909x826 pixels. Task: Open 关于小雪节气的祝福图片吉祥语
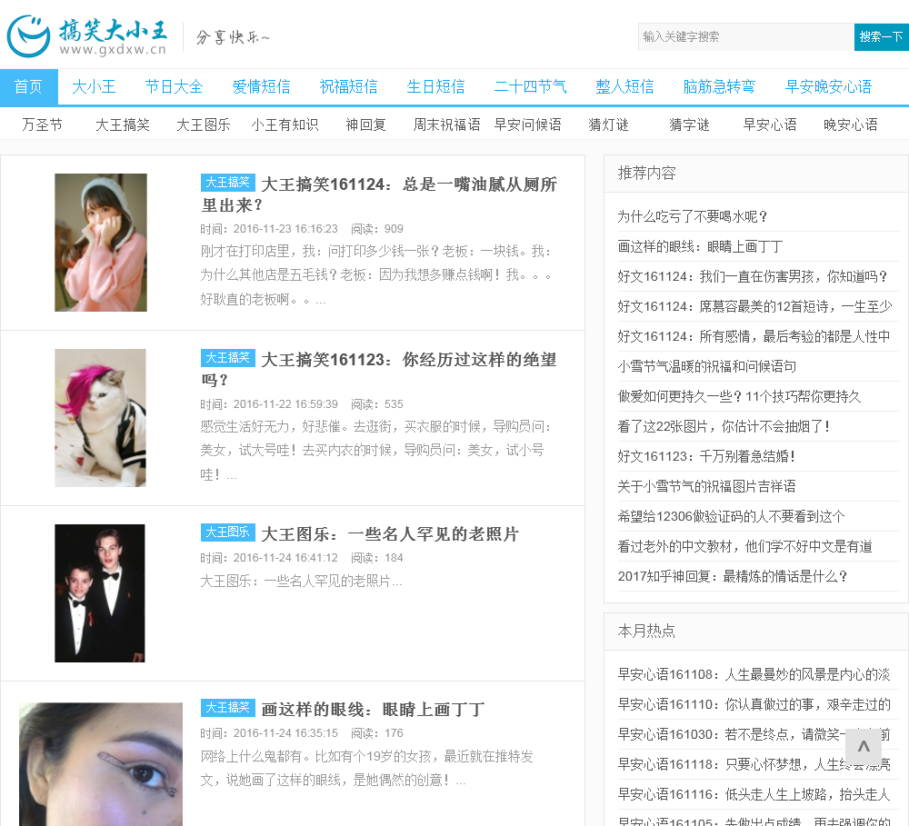pos(706,486)
